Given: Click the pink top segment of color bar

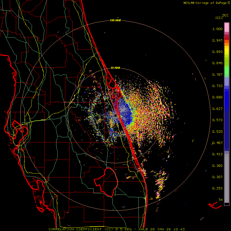Looking at the screenshot, I should click(227, 27).
